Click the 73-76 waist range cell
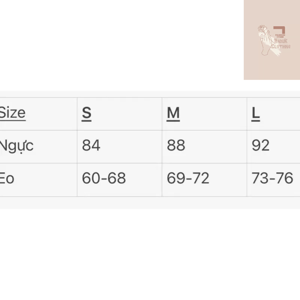This screenshot has width=300, height=300. (x=272, y=178)
